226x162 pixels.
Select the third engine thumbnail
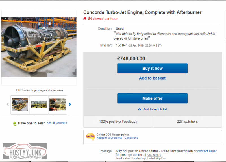[x=58, y=104]
